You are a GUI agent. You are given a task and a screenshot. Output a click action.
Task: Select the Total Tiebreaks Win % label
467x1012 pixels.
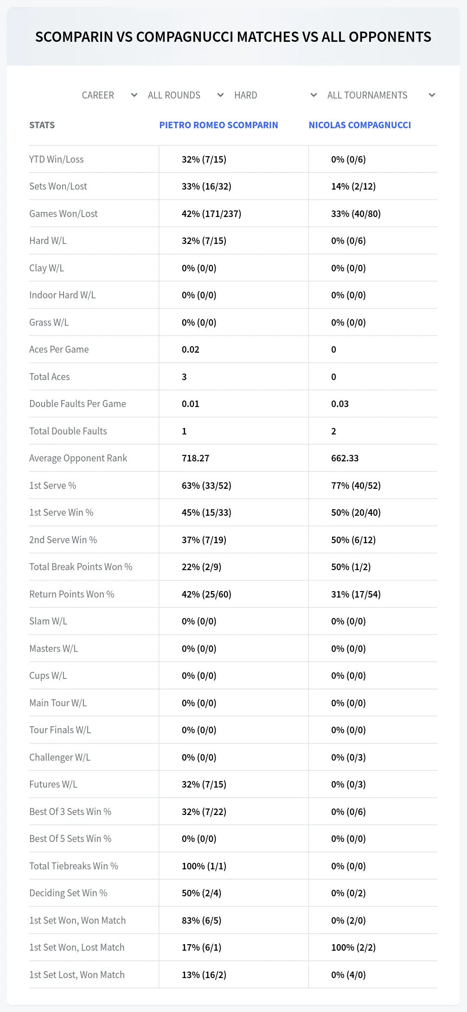(x=74, y=866)
